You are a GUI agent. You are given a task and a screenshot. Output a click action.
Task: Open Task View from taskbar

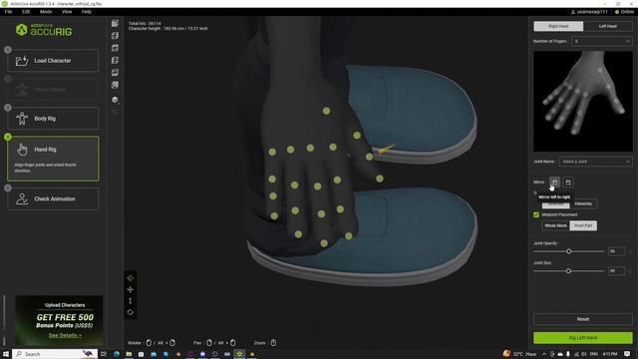pyautogui.click(x=104, y=354)
